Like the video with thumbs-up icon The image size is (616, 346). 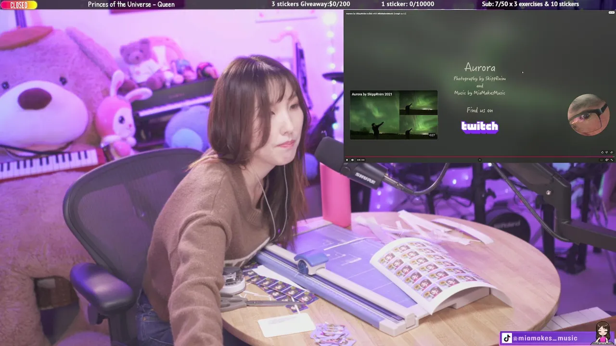click(602, 152)
